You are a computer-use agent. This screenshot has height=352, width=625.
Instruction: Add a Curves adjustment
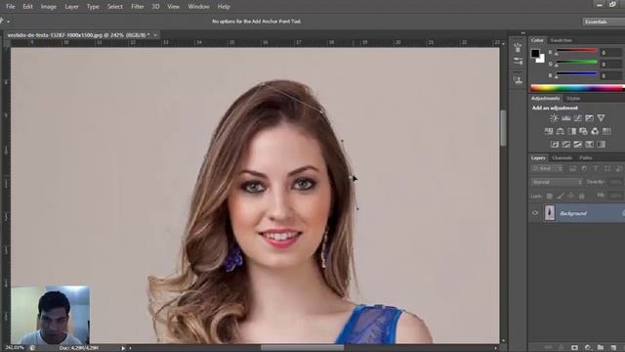577,117
